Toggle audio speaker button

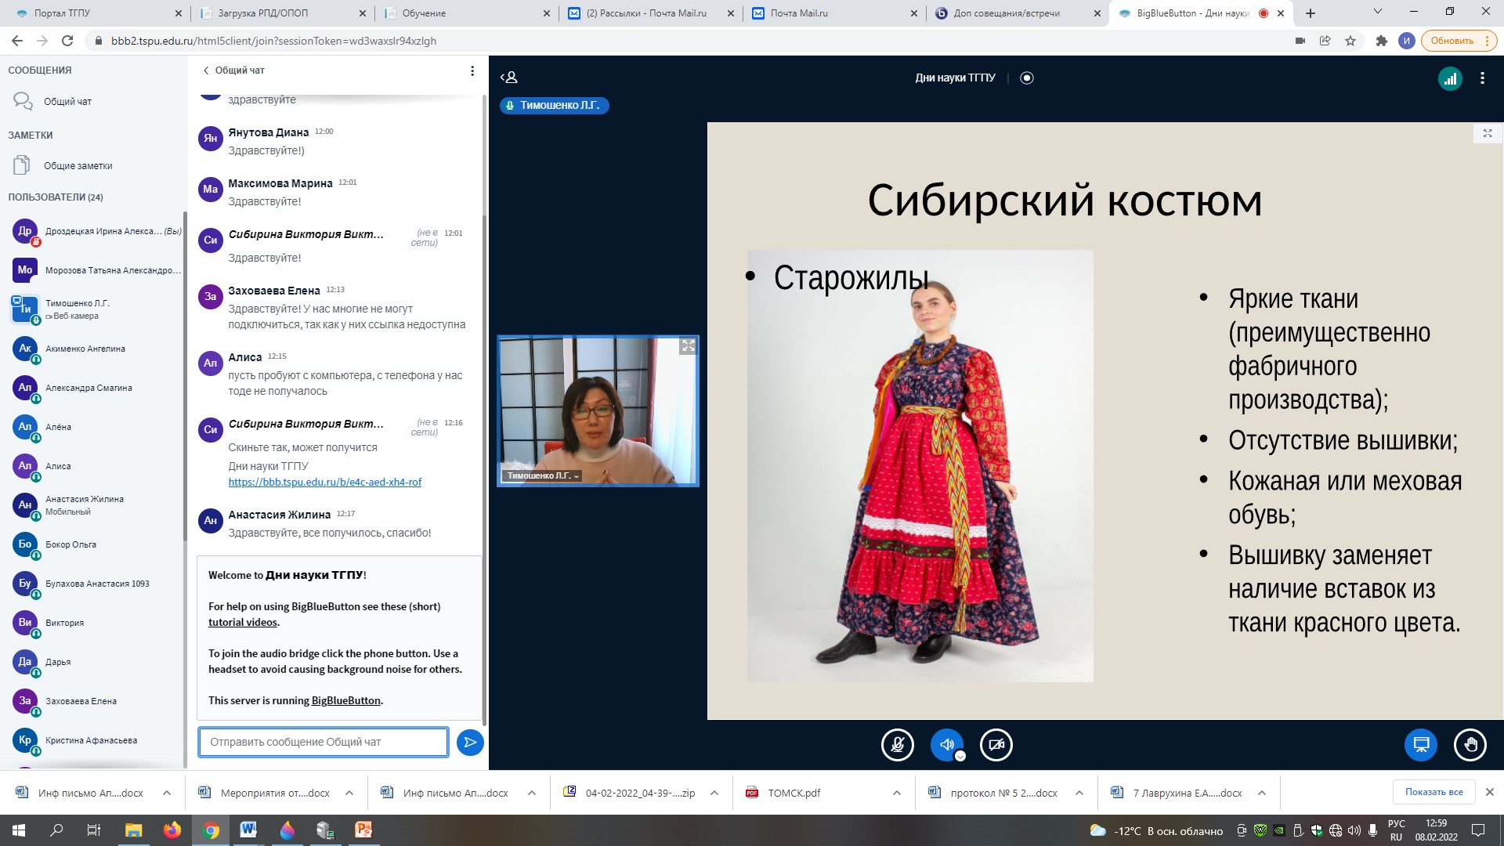coord(946,744)
